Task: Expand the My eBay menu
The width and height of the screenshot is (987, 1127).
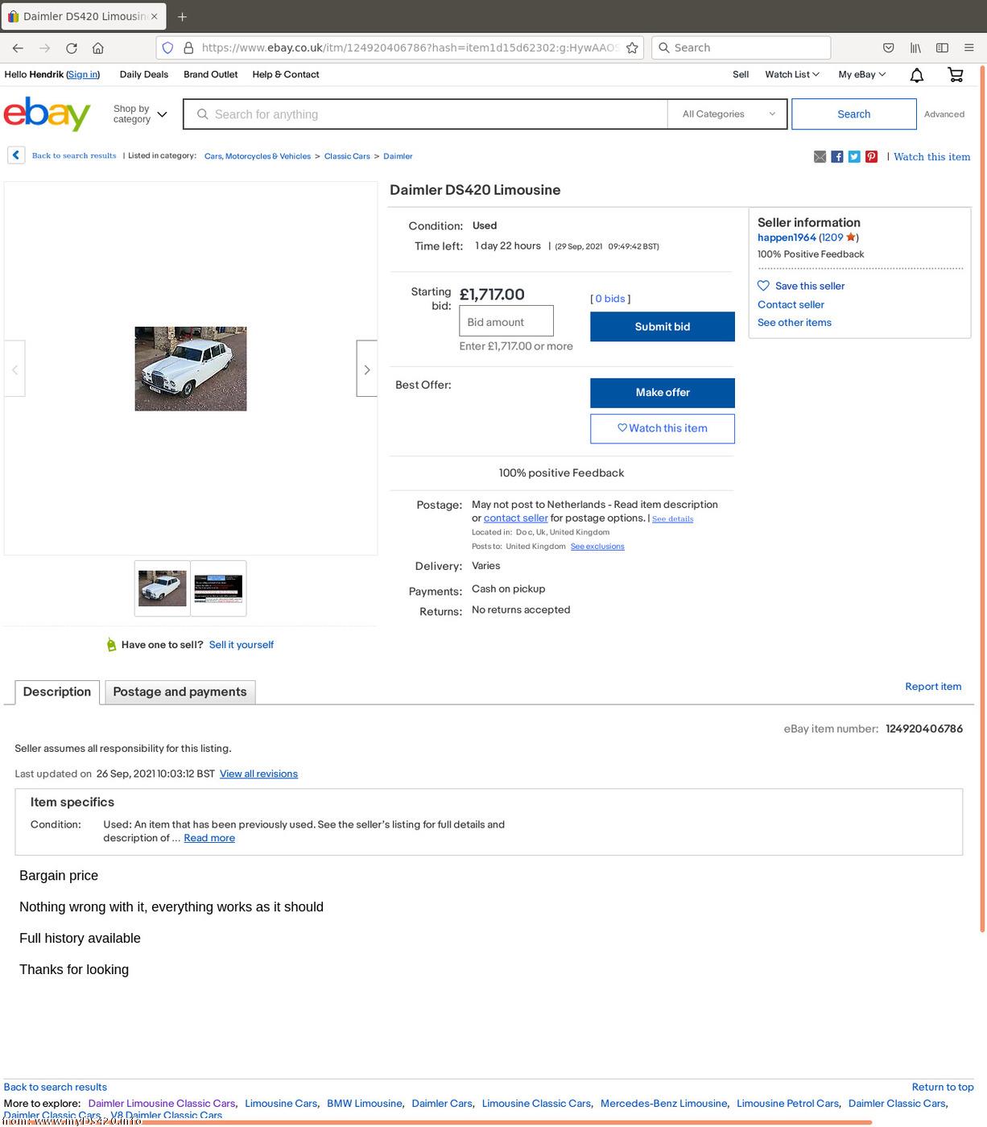Action: (x=861, y=74)
